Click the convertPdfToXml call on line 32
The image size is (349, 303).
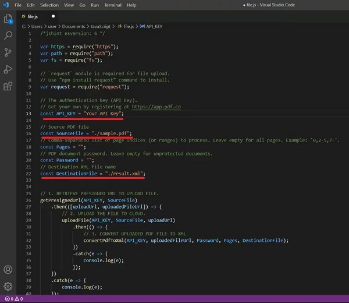pos(104,240)
